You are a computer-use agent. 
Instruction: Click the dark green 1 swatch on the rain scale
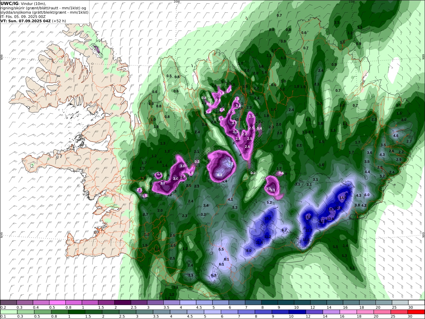point(76,312)
